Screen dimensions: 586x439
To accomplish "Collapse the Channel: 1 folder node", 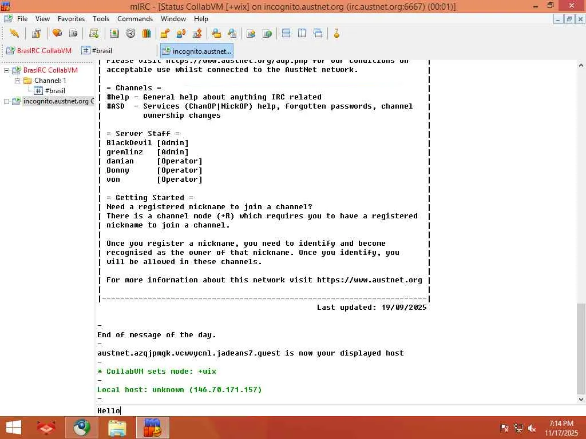I will [x=17, y=81].
